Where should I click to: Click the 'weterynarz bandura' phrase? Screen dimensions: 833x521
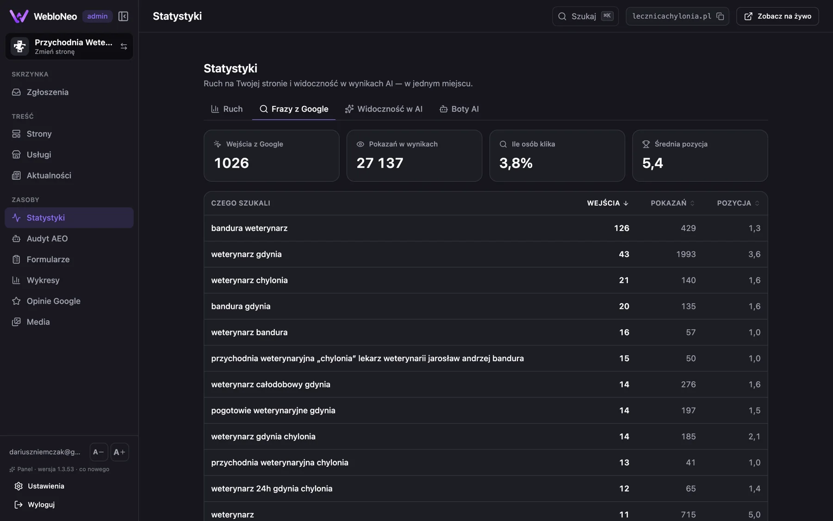249,332
